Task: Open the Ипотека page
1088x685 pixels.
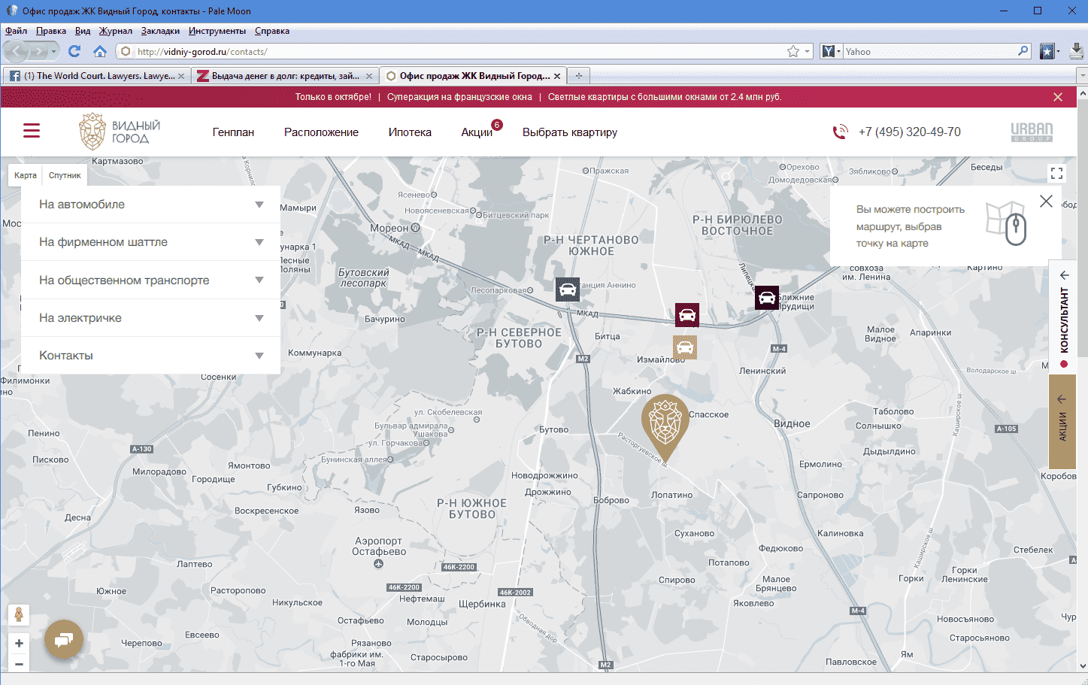Action: [x=410, y=132]
